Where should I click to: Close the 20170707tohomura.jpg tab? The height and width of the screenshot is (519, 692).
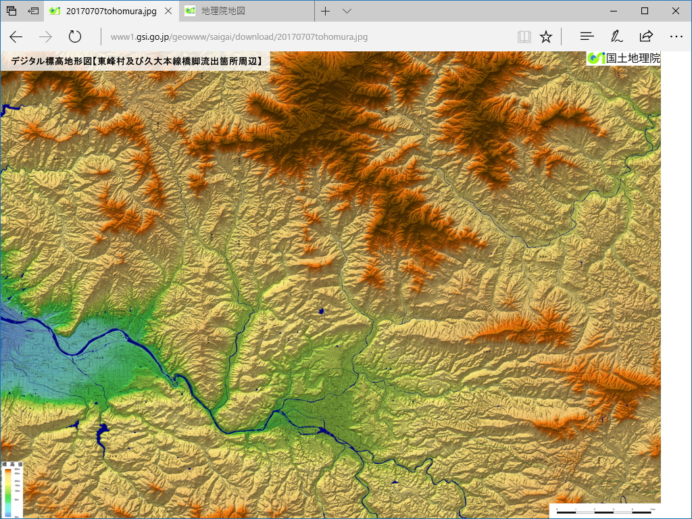tap(168, 11)
